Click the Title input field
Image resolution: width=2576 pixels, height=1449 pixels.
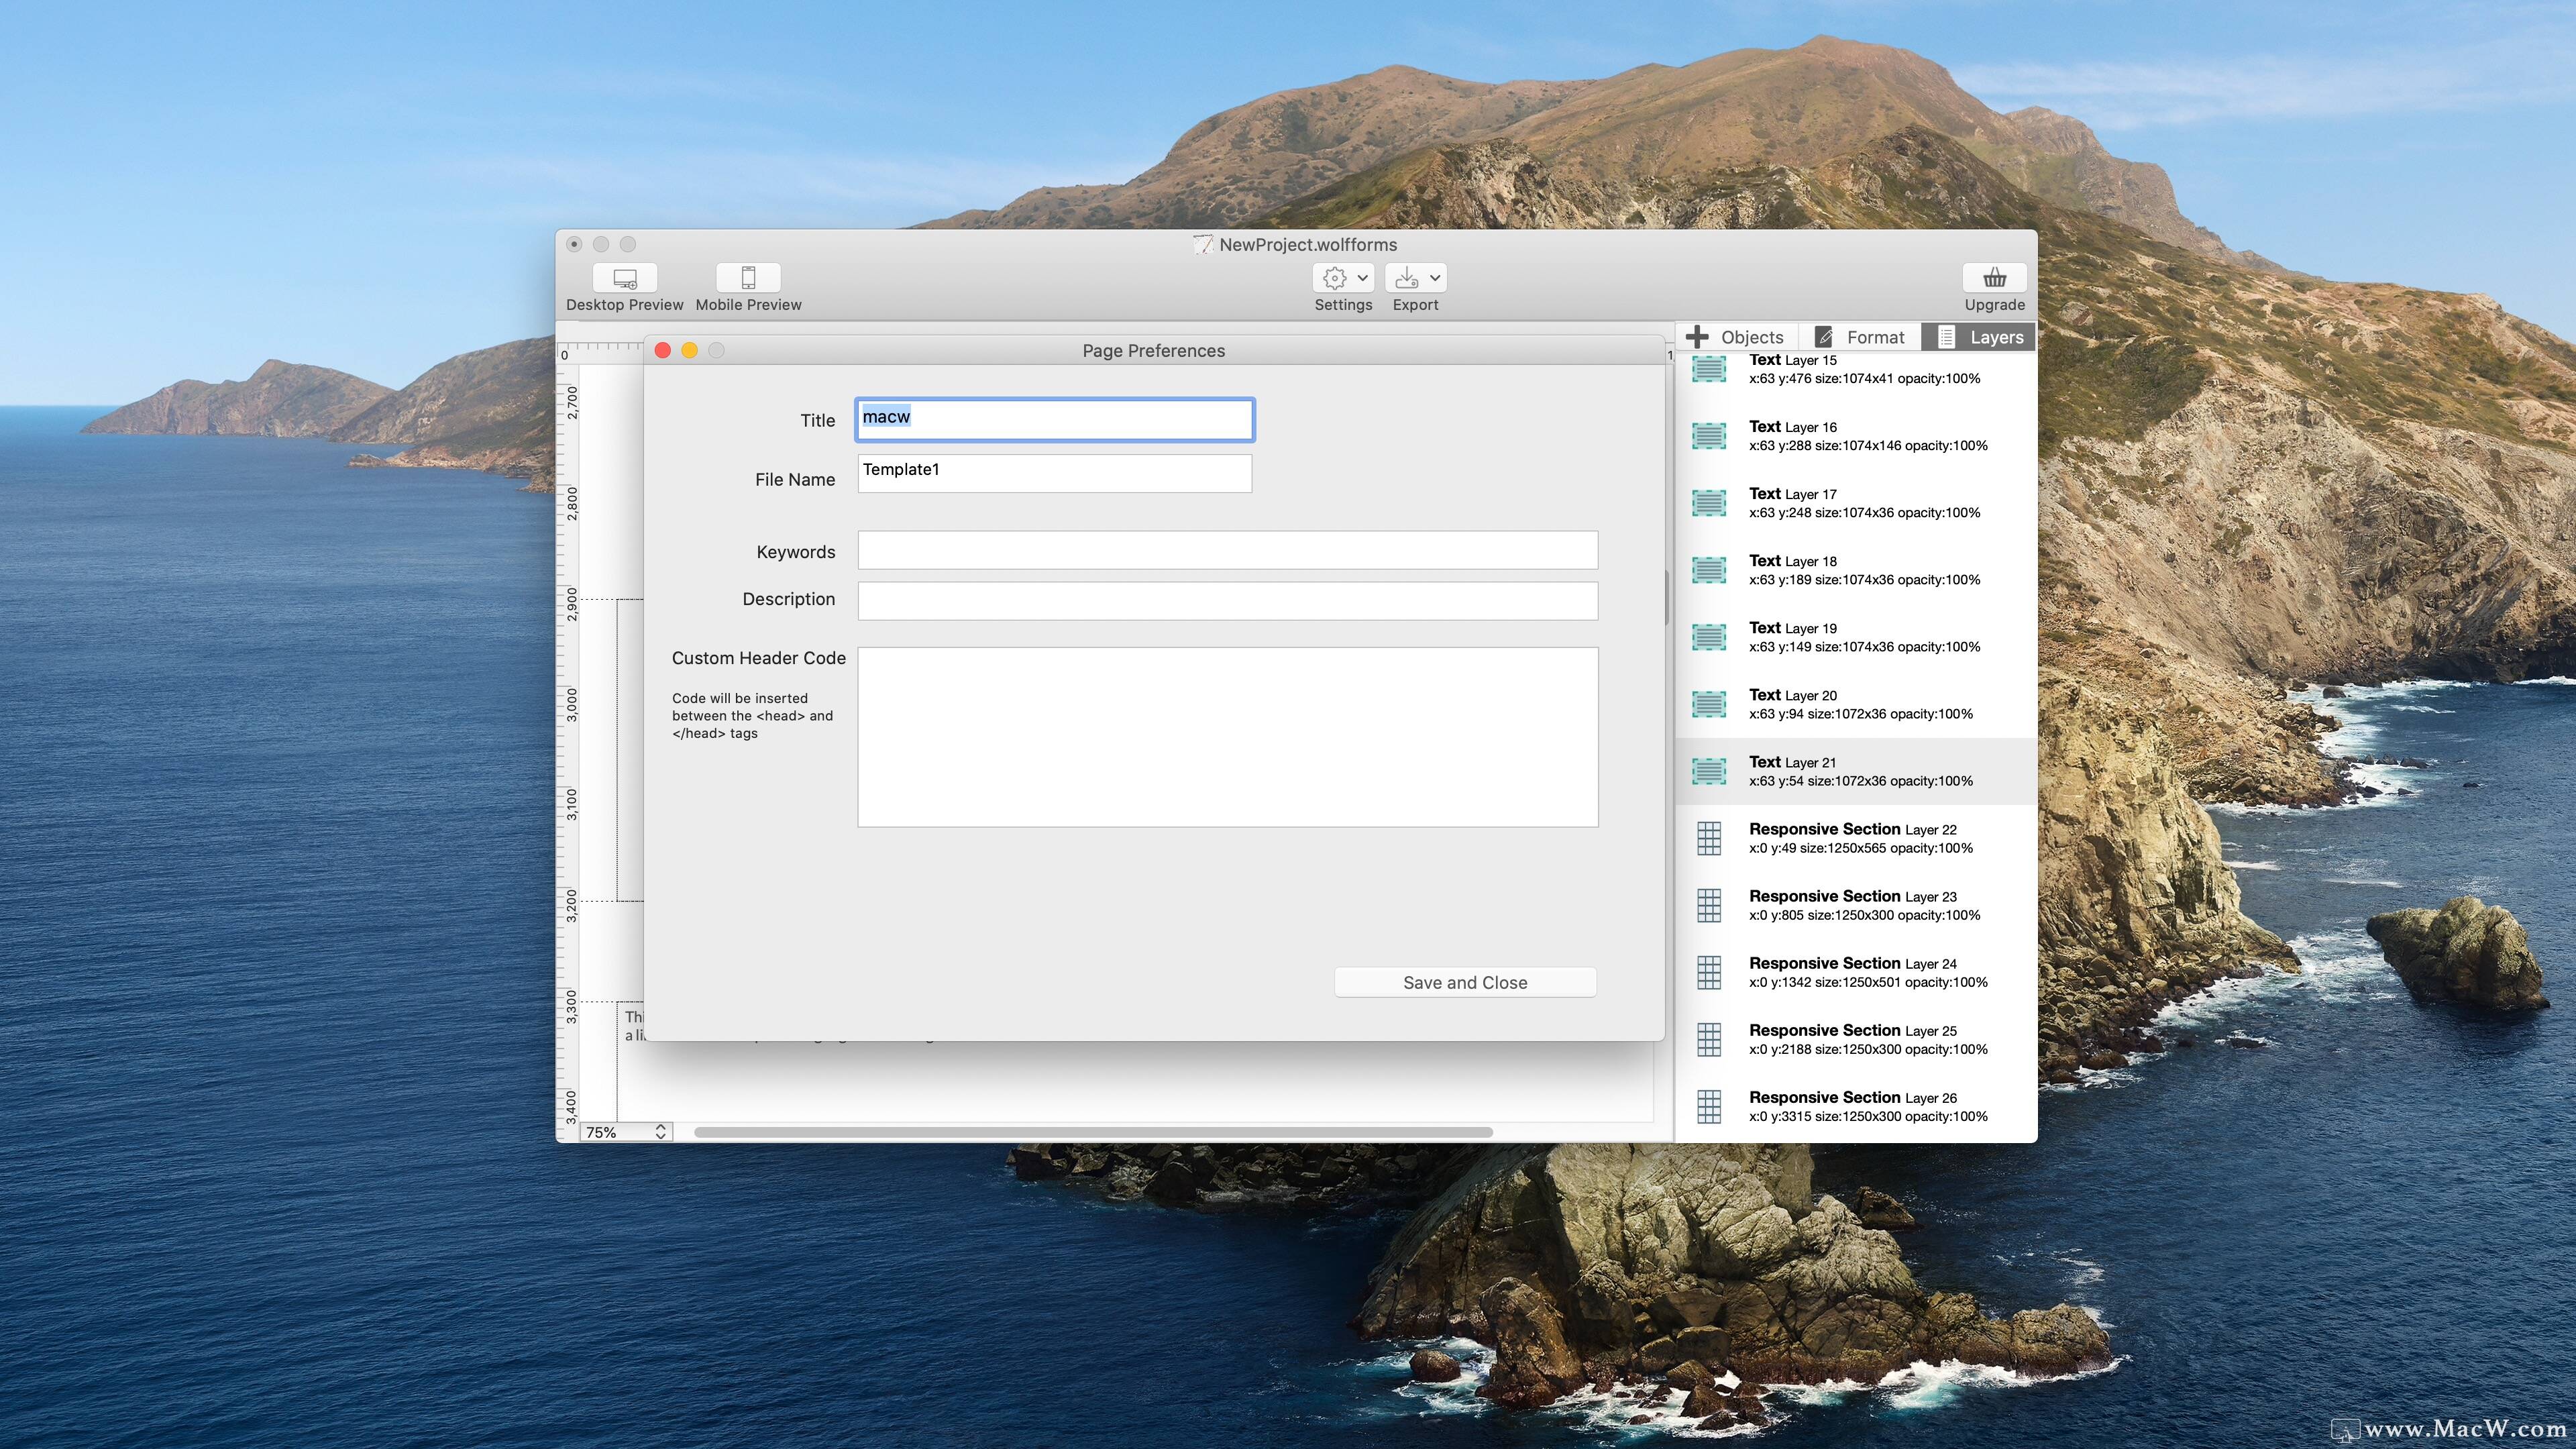tap(1055, 420)
